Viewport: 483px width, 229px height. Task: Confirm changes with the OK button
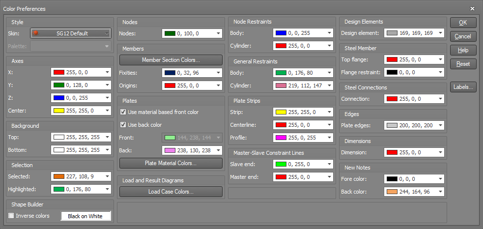click(x=463, y=23)
